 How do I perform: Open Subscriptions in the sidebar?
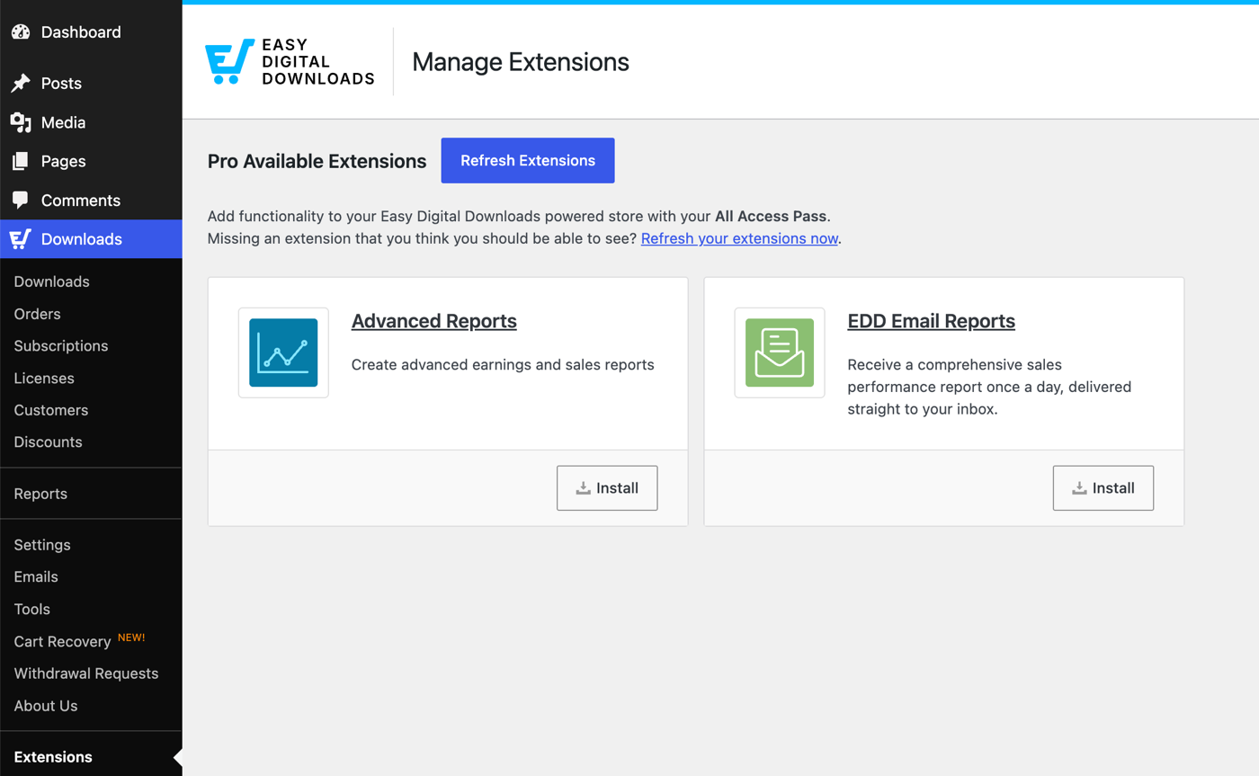click(61, 346)
